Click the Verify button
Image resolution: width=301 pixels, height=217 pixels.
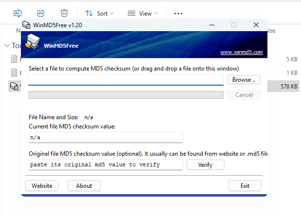click(206, 164)
